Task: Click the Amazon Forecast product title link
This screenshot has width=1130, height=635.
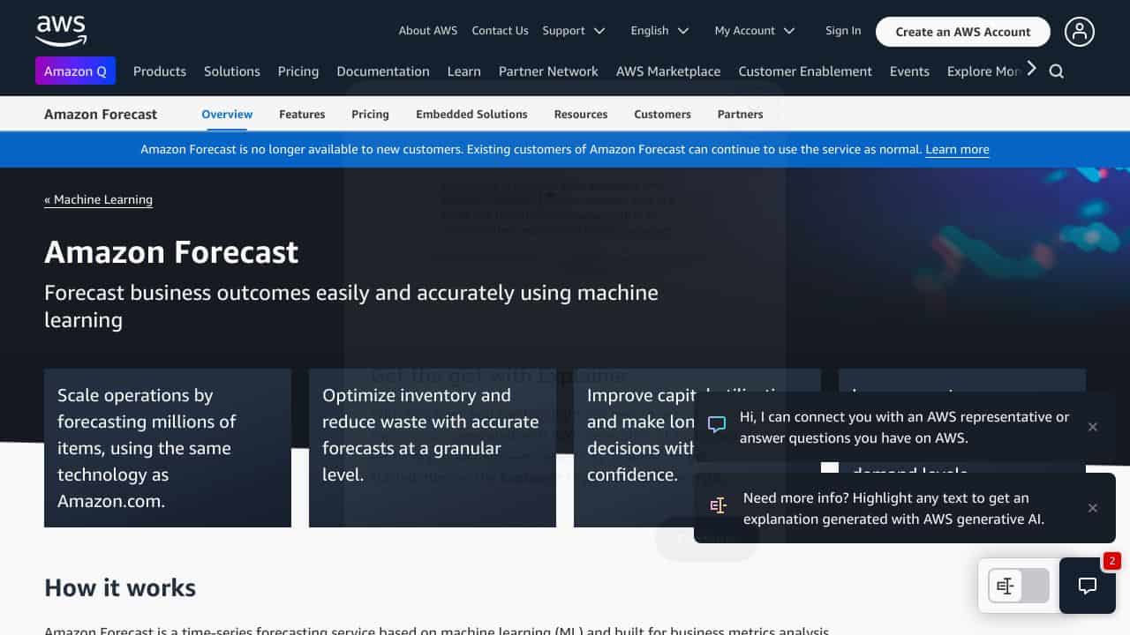Action: coord(101,114)
